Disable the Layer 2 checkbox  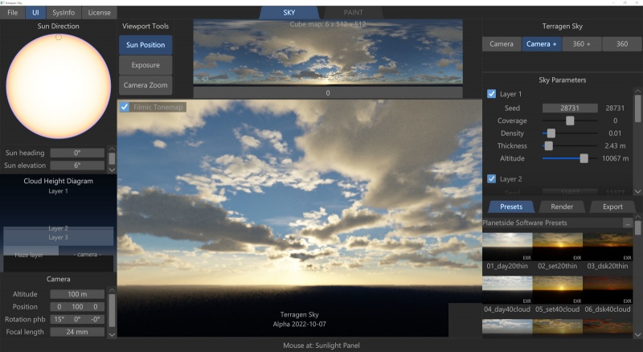pyautogui.click(x=491, y=179)
